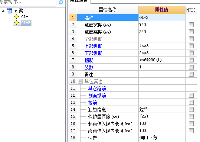Click the 位置 value 洞口下方
The width and height of the screenshot is (200, 142).
162,138
